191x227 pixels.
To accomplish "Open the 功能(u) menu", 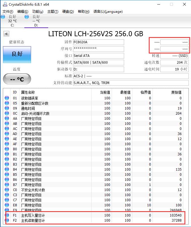I will 38,12.
